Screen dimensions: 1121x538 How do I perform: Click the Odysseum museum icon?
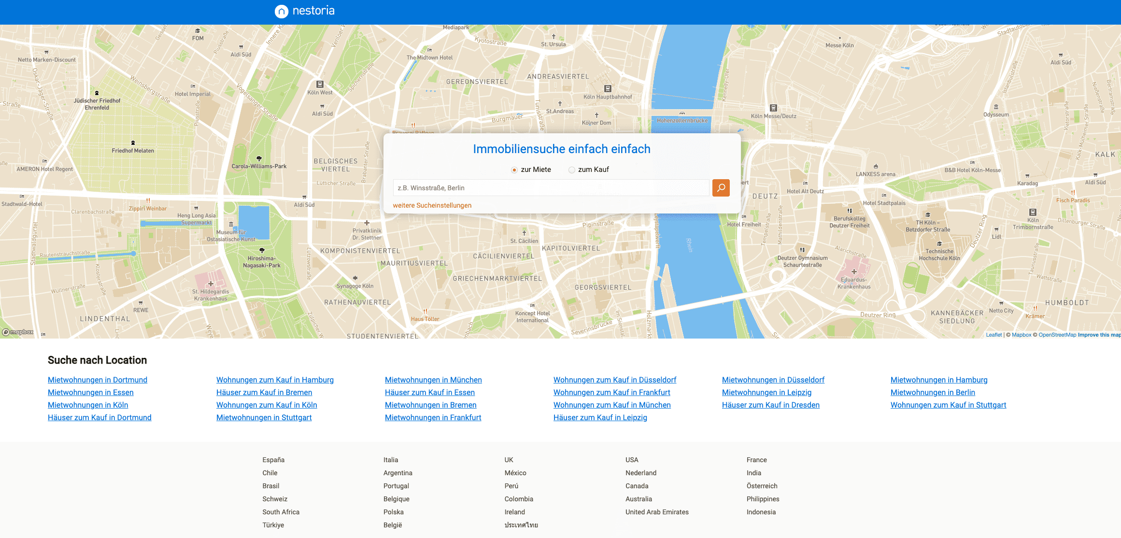(996, 107)
